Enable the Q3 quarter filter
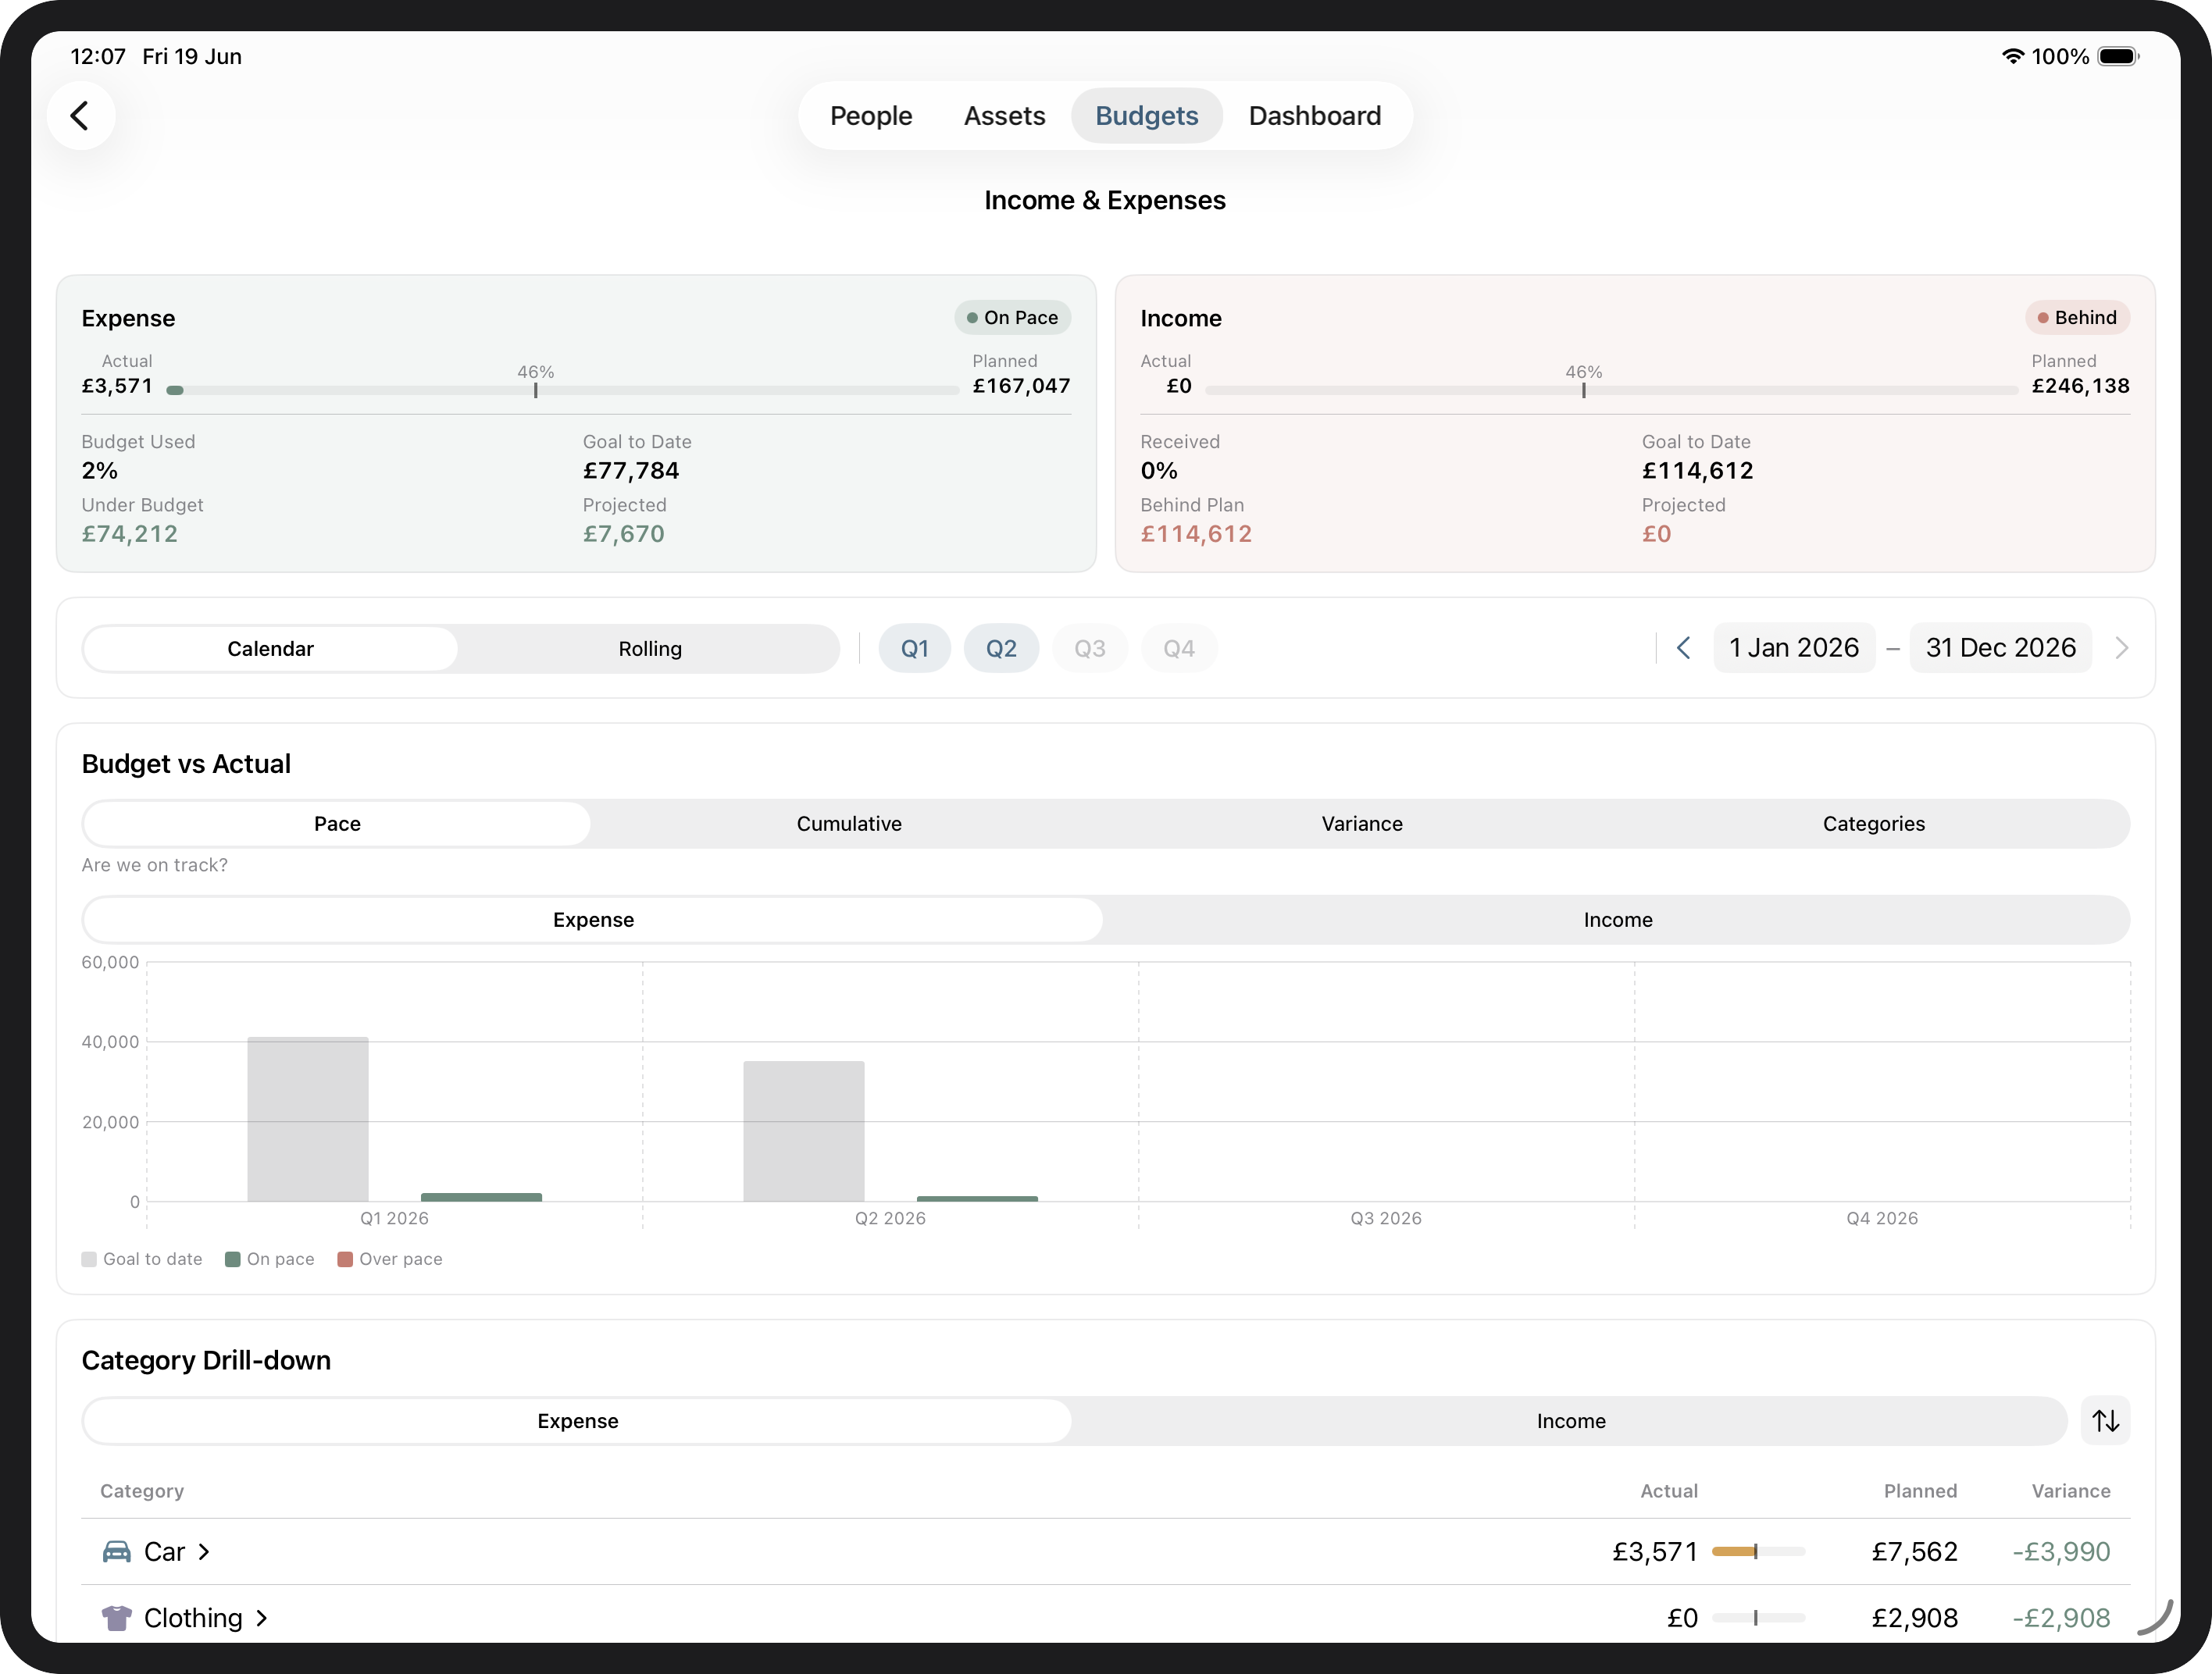The image size is (2212, 1674). point(1089,649)
